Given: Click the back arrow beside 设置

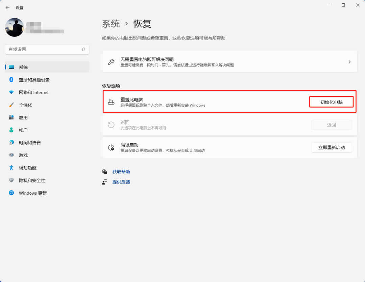Looking at the screenshot, I should pyautogui.click(x=7, y=8).
